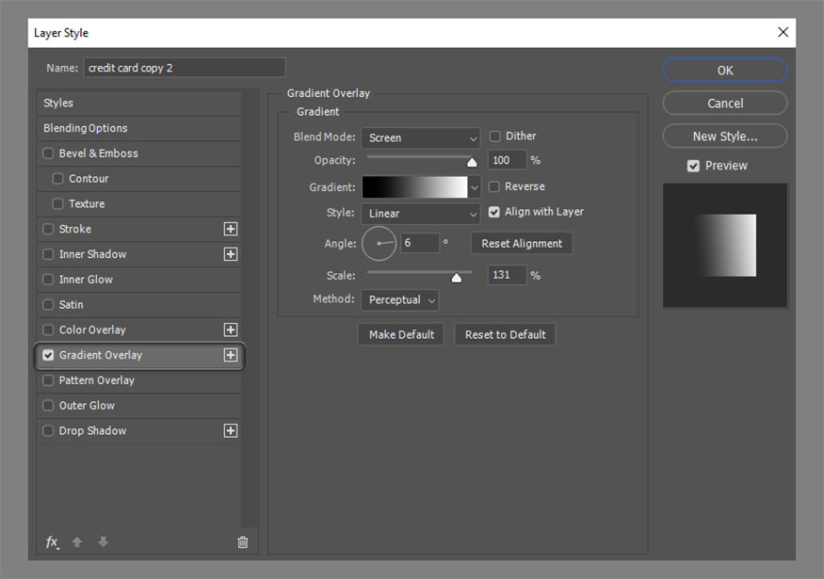Screen dimensions: 824x579
Task: Toggle the Dither checkbox
Action: click(x=495, y=137)
